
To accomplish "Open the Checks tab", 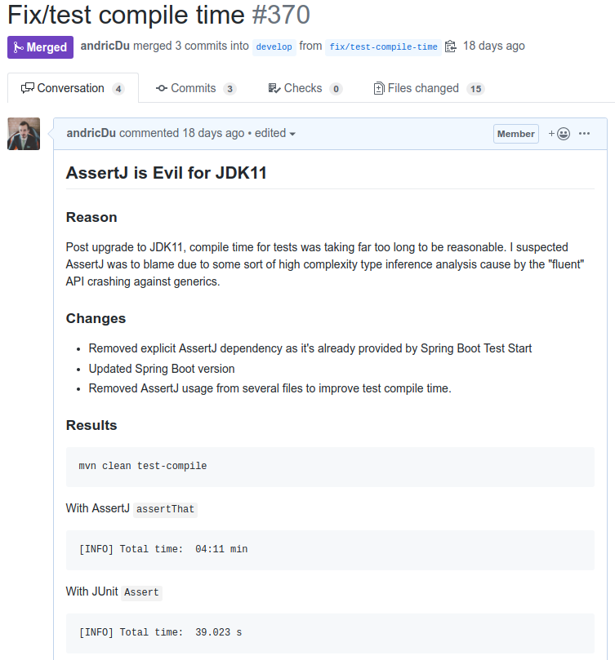I will [304, 88].
